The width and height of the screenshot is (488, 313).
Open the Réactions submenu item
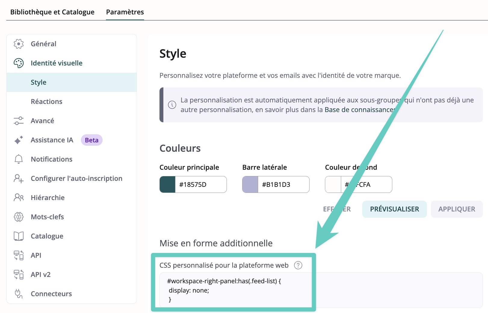(47, 102)
